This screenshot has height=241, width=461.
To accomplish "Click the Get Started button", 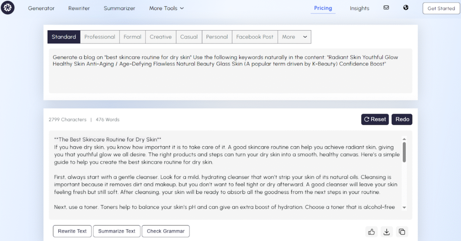I will (x=441, y=8).
